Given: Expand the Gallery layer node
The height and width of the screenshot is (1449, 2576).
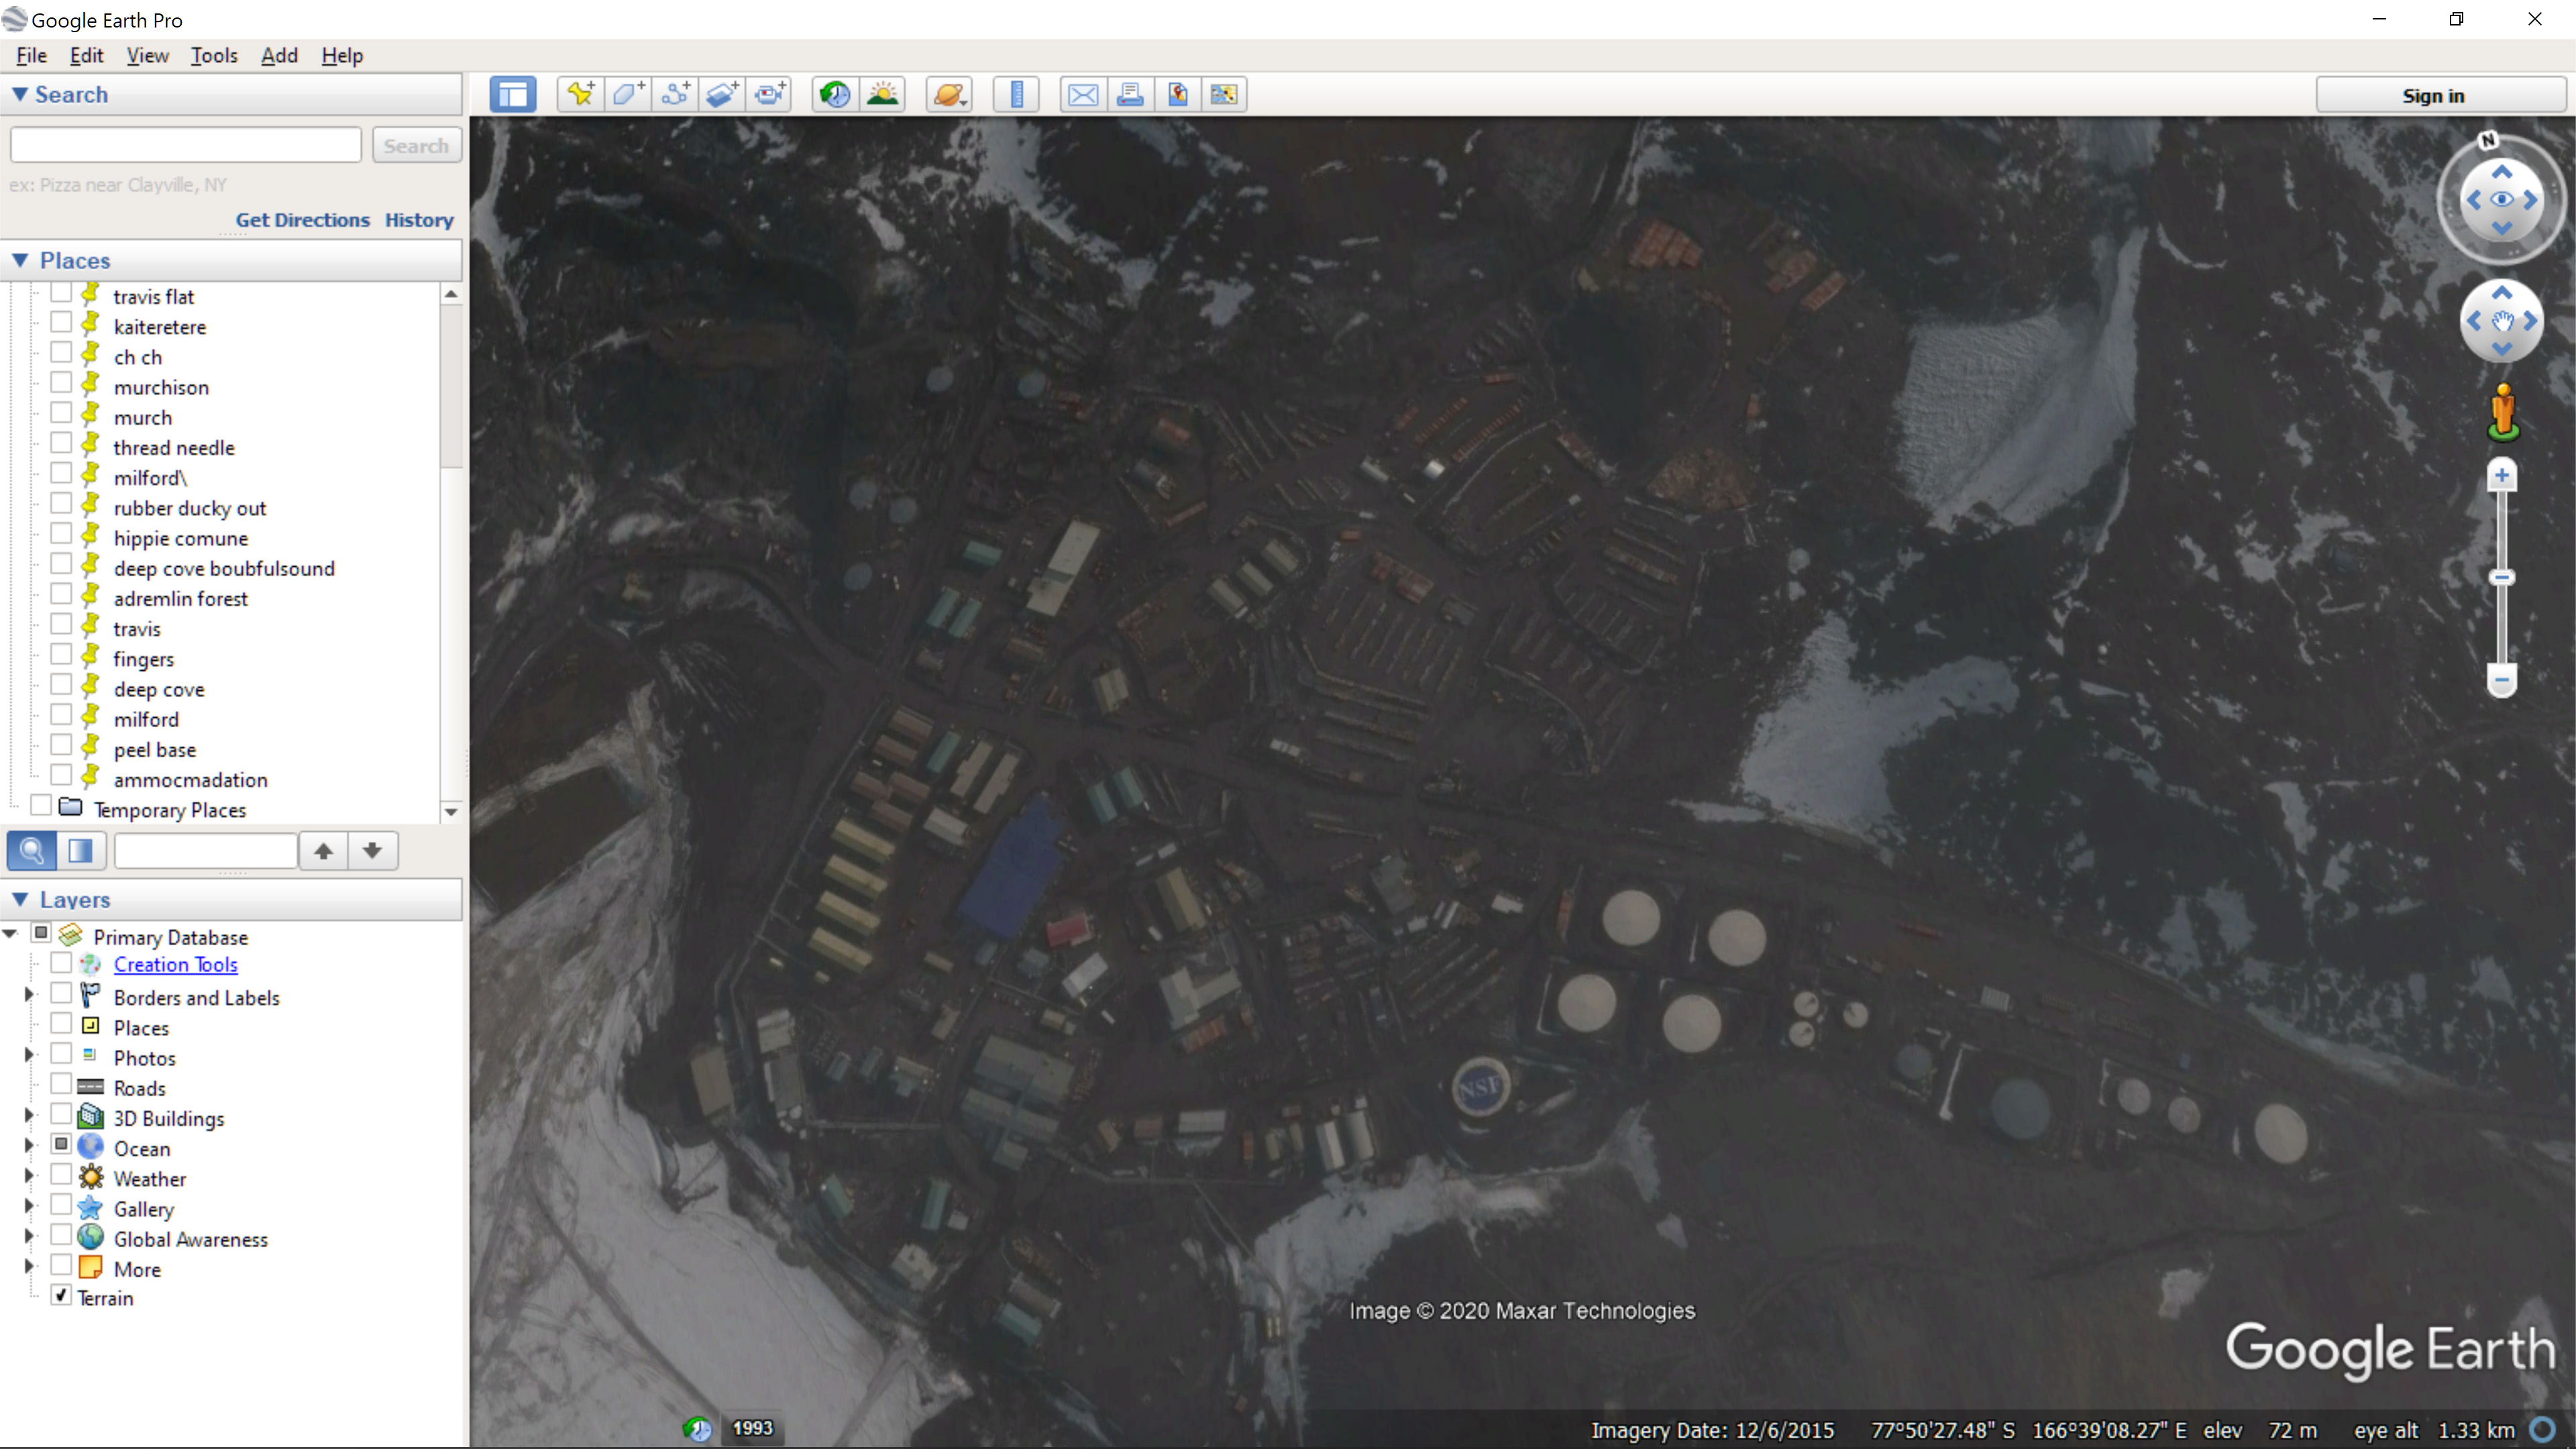Looking at the screenshot, I should coord(29,1206).
